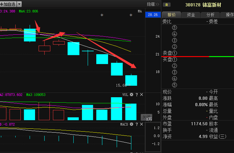Open the 分析 tab
234x153 pixels.
pos(211,15)
